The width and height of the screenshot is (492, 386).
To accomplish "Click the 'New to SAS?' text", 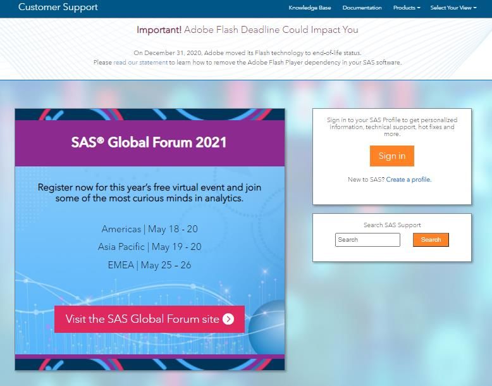I will click(x=366, y=179).
